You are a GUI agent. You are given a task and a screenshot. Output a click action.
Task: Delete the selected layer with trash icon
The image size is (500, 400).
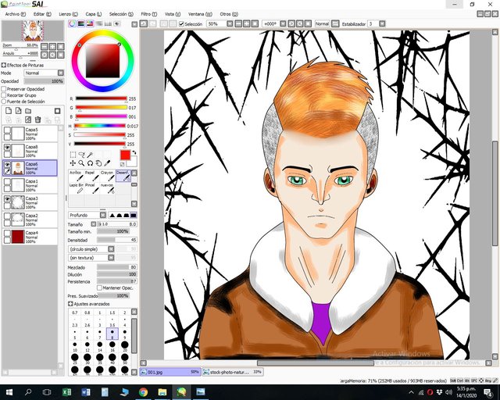[38, 120]
